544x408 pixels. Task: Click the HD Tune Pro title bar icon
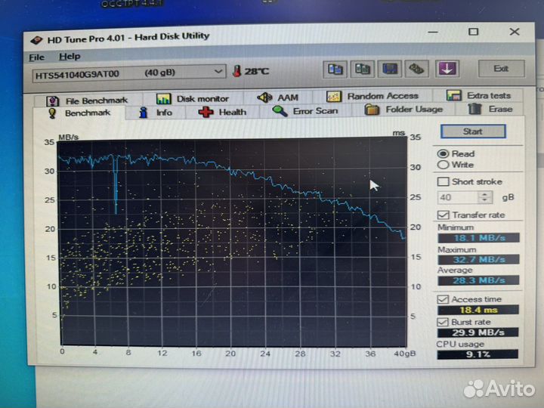click(36, 40)
